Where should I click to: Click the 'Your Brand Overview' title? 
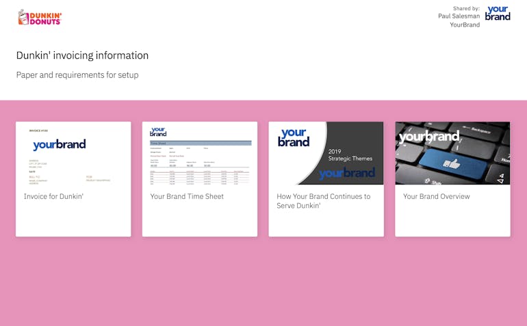click(436, 196)
